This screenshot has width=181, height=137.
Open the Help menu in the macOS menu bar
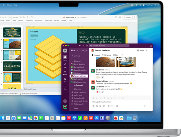click(x=16, y=5)
